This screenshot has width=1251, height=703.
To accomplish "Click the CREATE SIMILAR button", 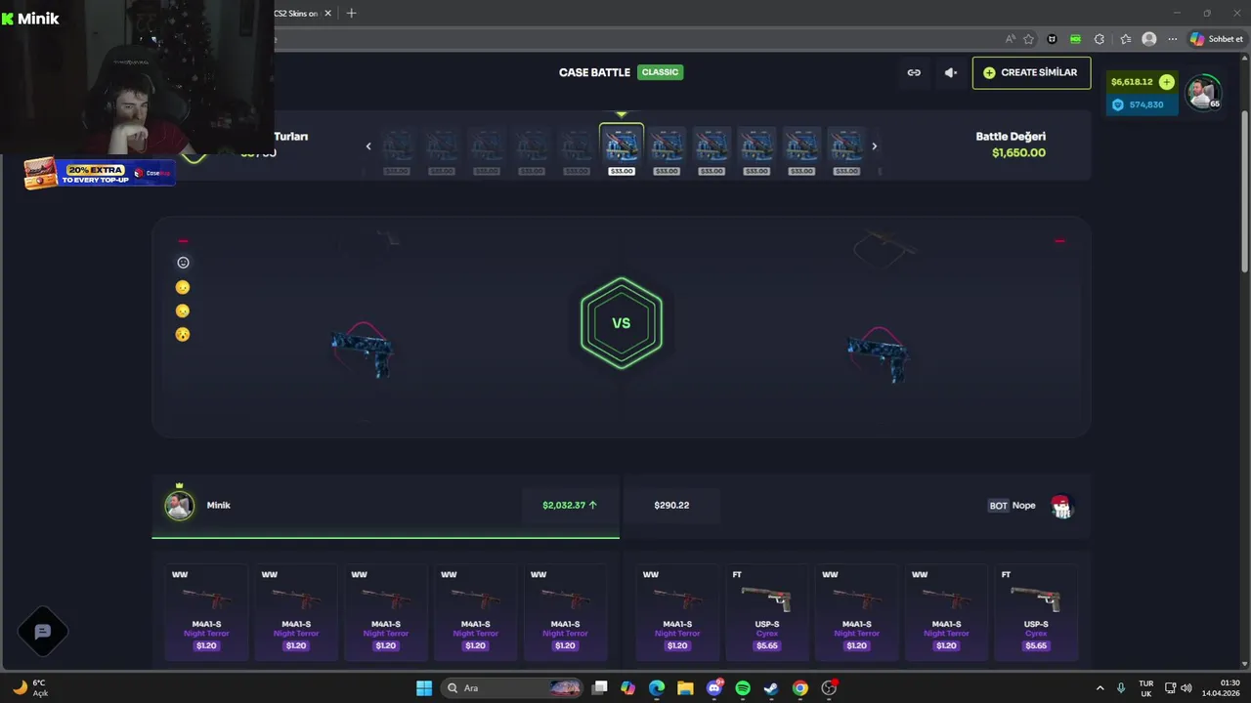I will [x=1031, y=72].
